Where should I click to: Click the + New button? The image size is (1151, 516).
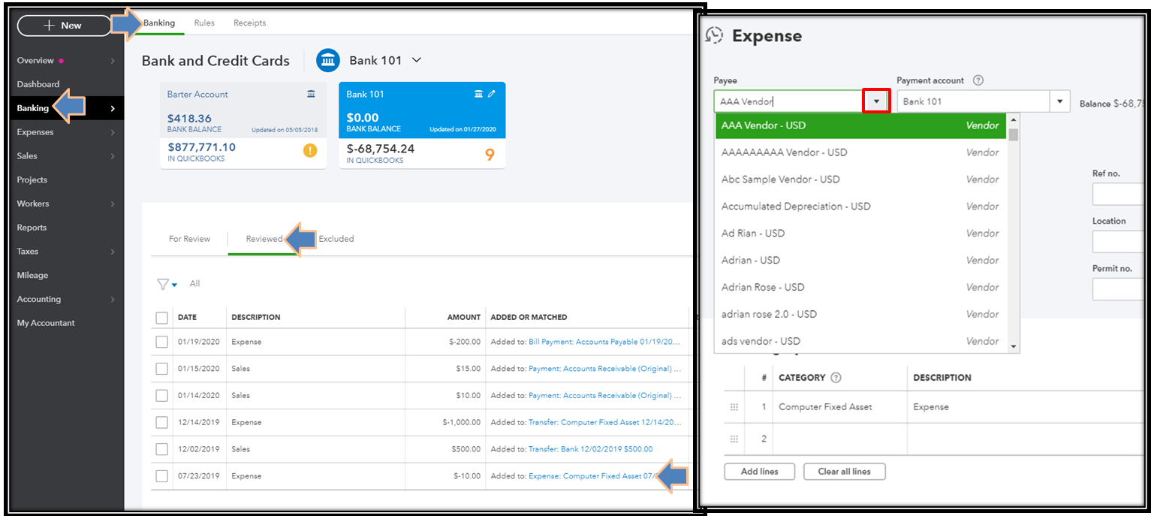pos(63,26)
